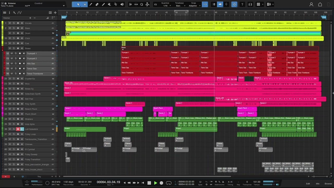Open the Timebase Bars dropdown
The image size is (334, 188).
click(x=180, y=4)
